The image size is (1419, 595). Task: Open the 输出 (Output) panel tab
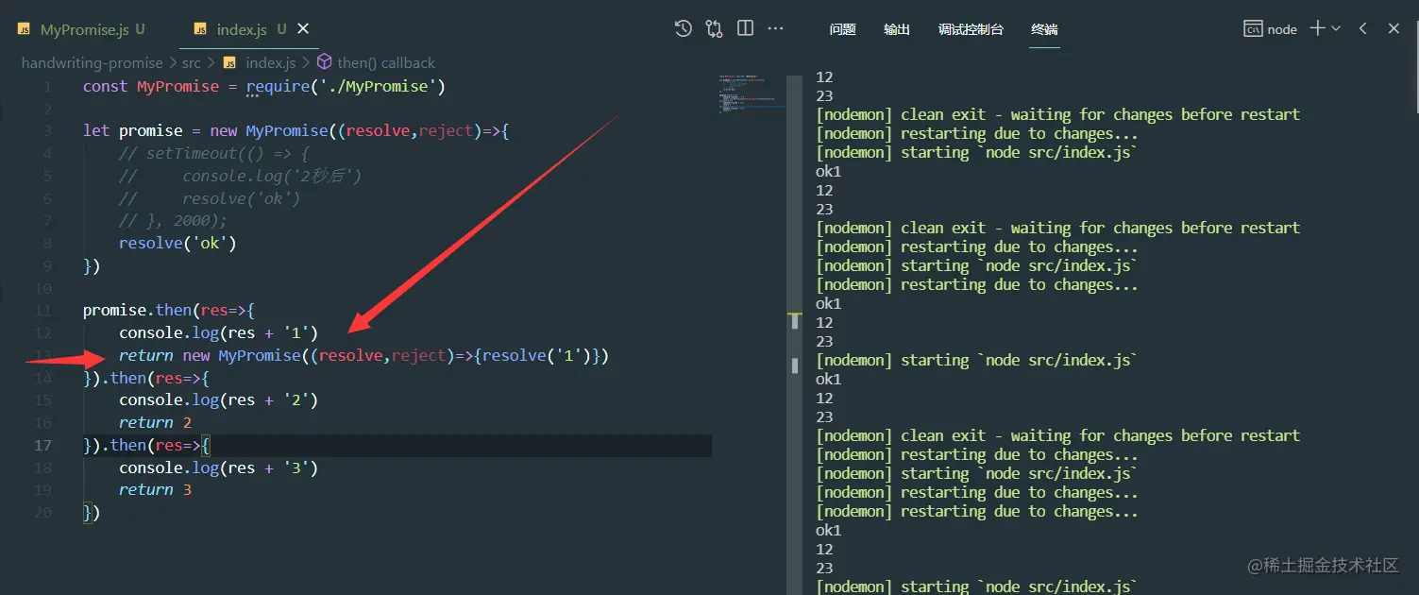coord(897,29)
